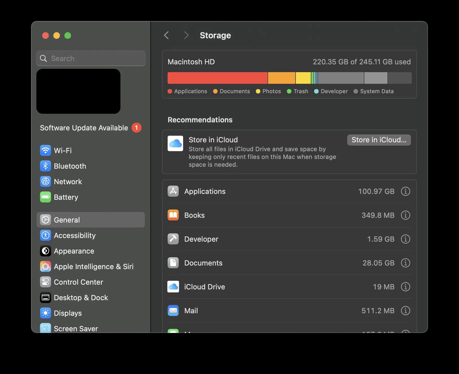Click the orange Documents segment of storage bar

pyautogui.click(x=281, y=78)
